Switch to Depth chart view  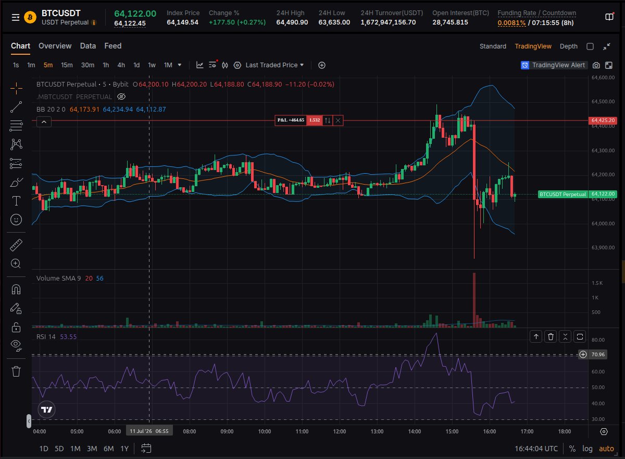pyautogui.click(x=569, y=46)
